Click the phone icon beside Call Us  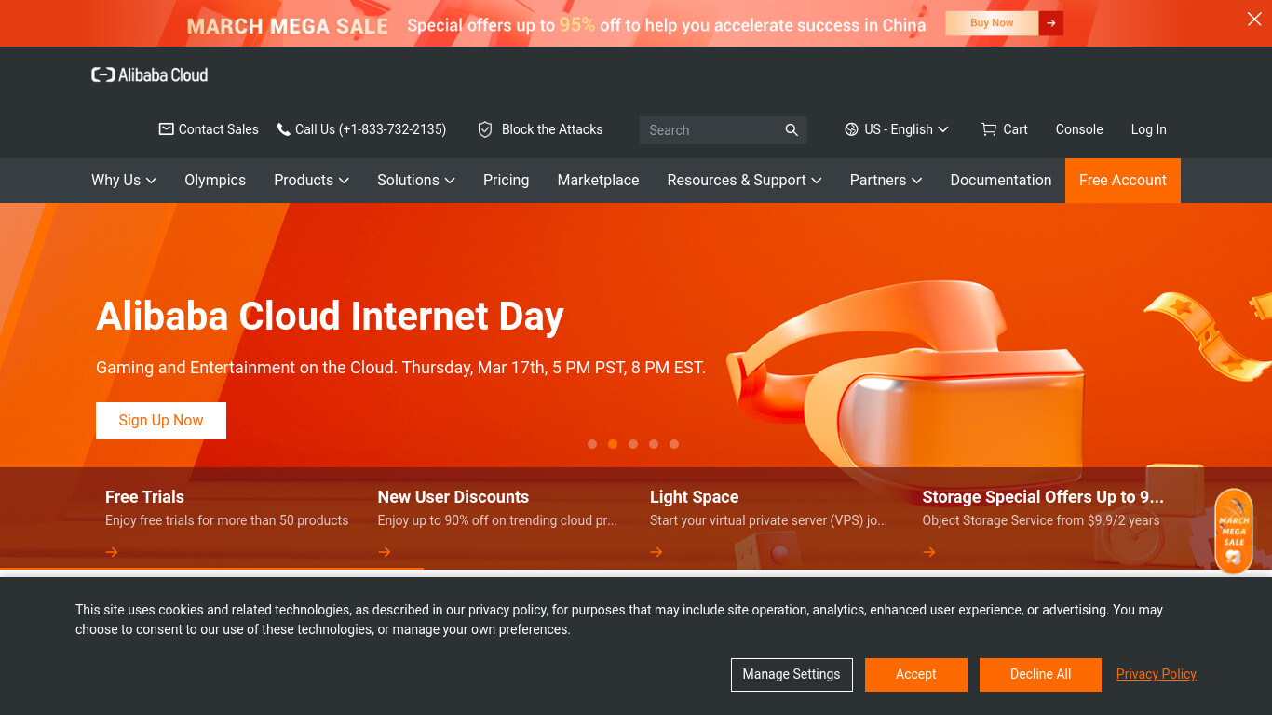(x=284, y=129)
